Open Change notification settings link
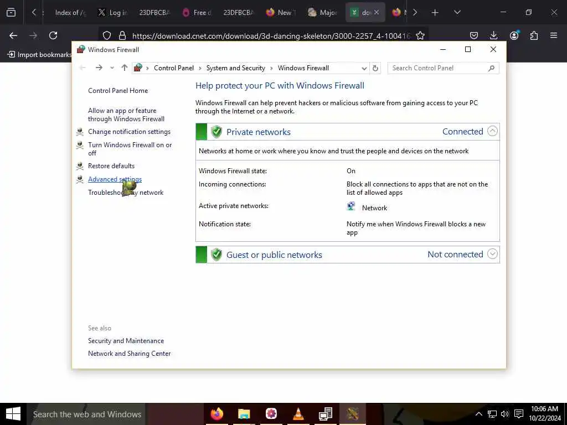Image resolution: width=567 pixels, height=425 pixels. click(x=129, y=132)
